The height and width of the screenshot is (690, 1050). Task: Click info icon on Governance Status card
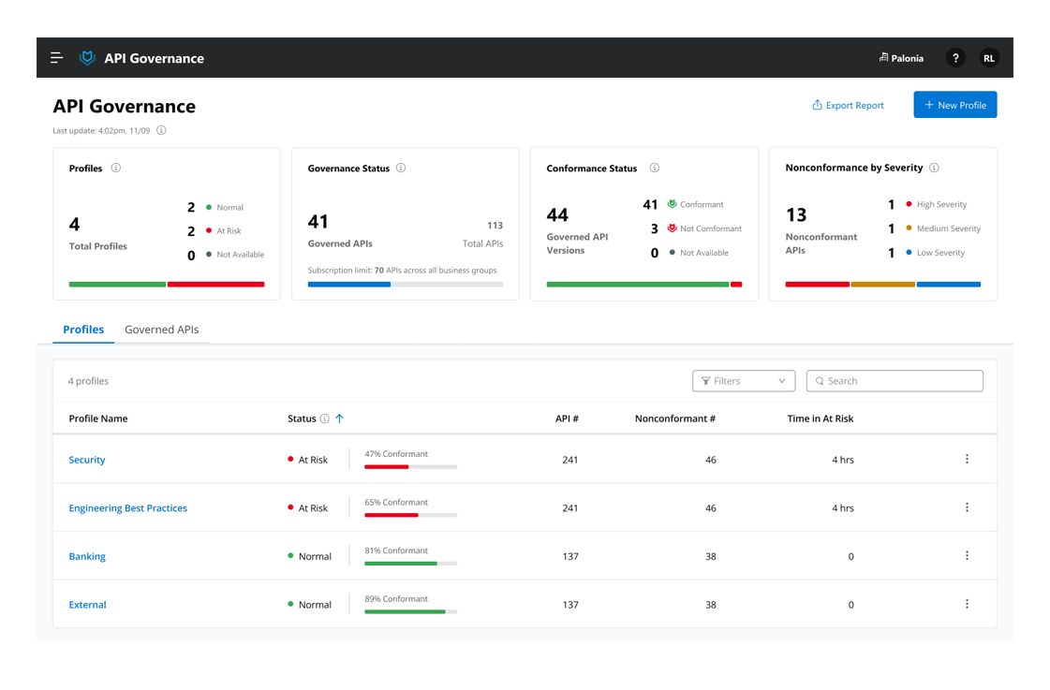pyautogui.click(x=401, y=168)
